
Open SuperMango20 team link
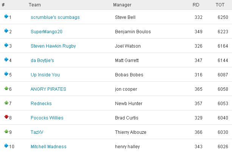(47, 32)
